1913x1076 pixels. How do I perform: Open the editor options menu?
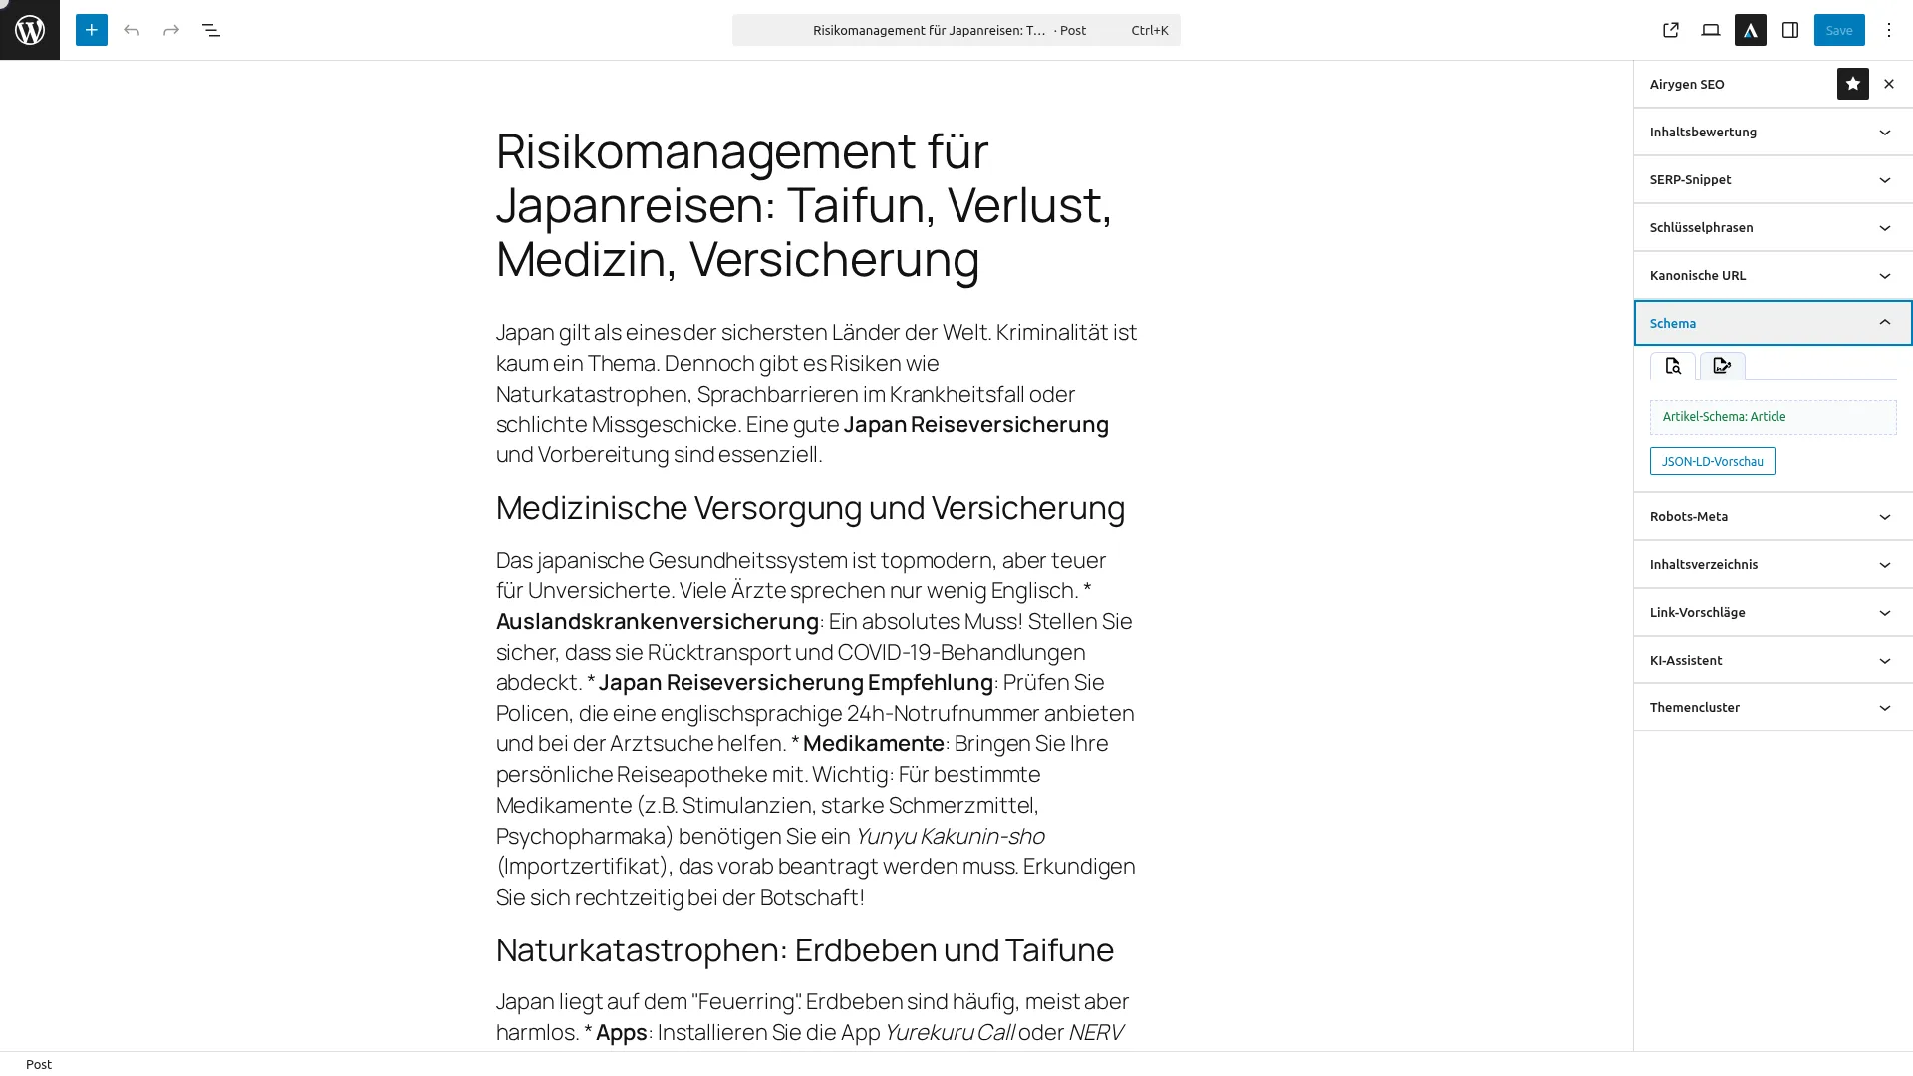[1889, 30]
